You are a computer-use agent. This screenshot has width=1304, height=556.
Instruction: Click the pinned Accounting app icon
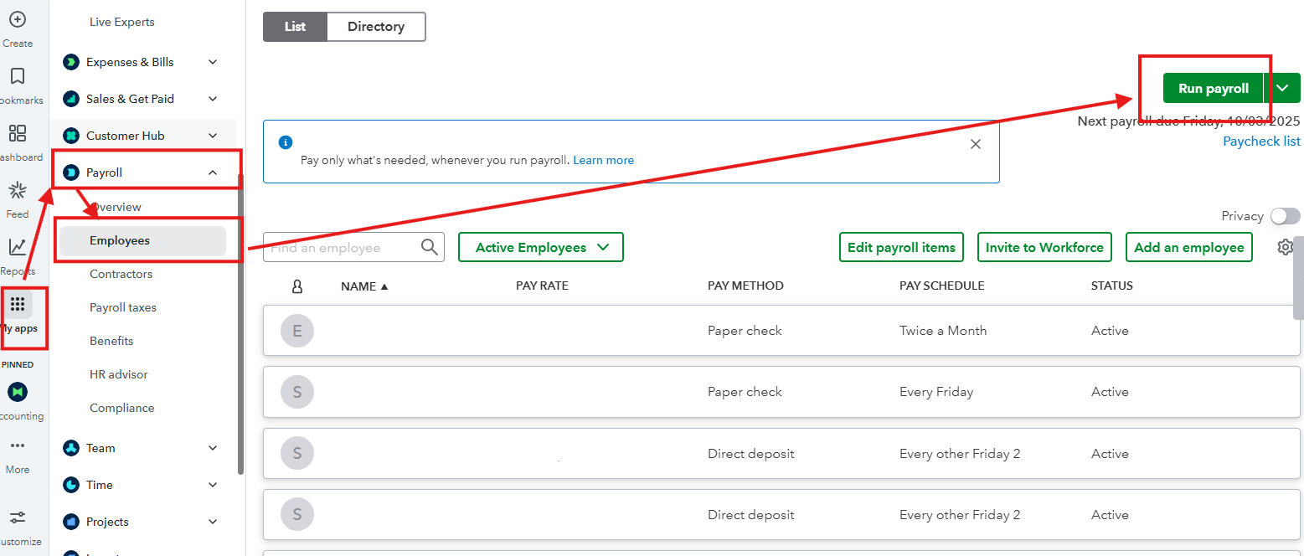[18, 392]
